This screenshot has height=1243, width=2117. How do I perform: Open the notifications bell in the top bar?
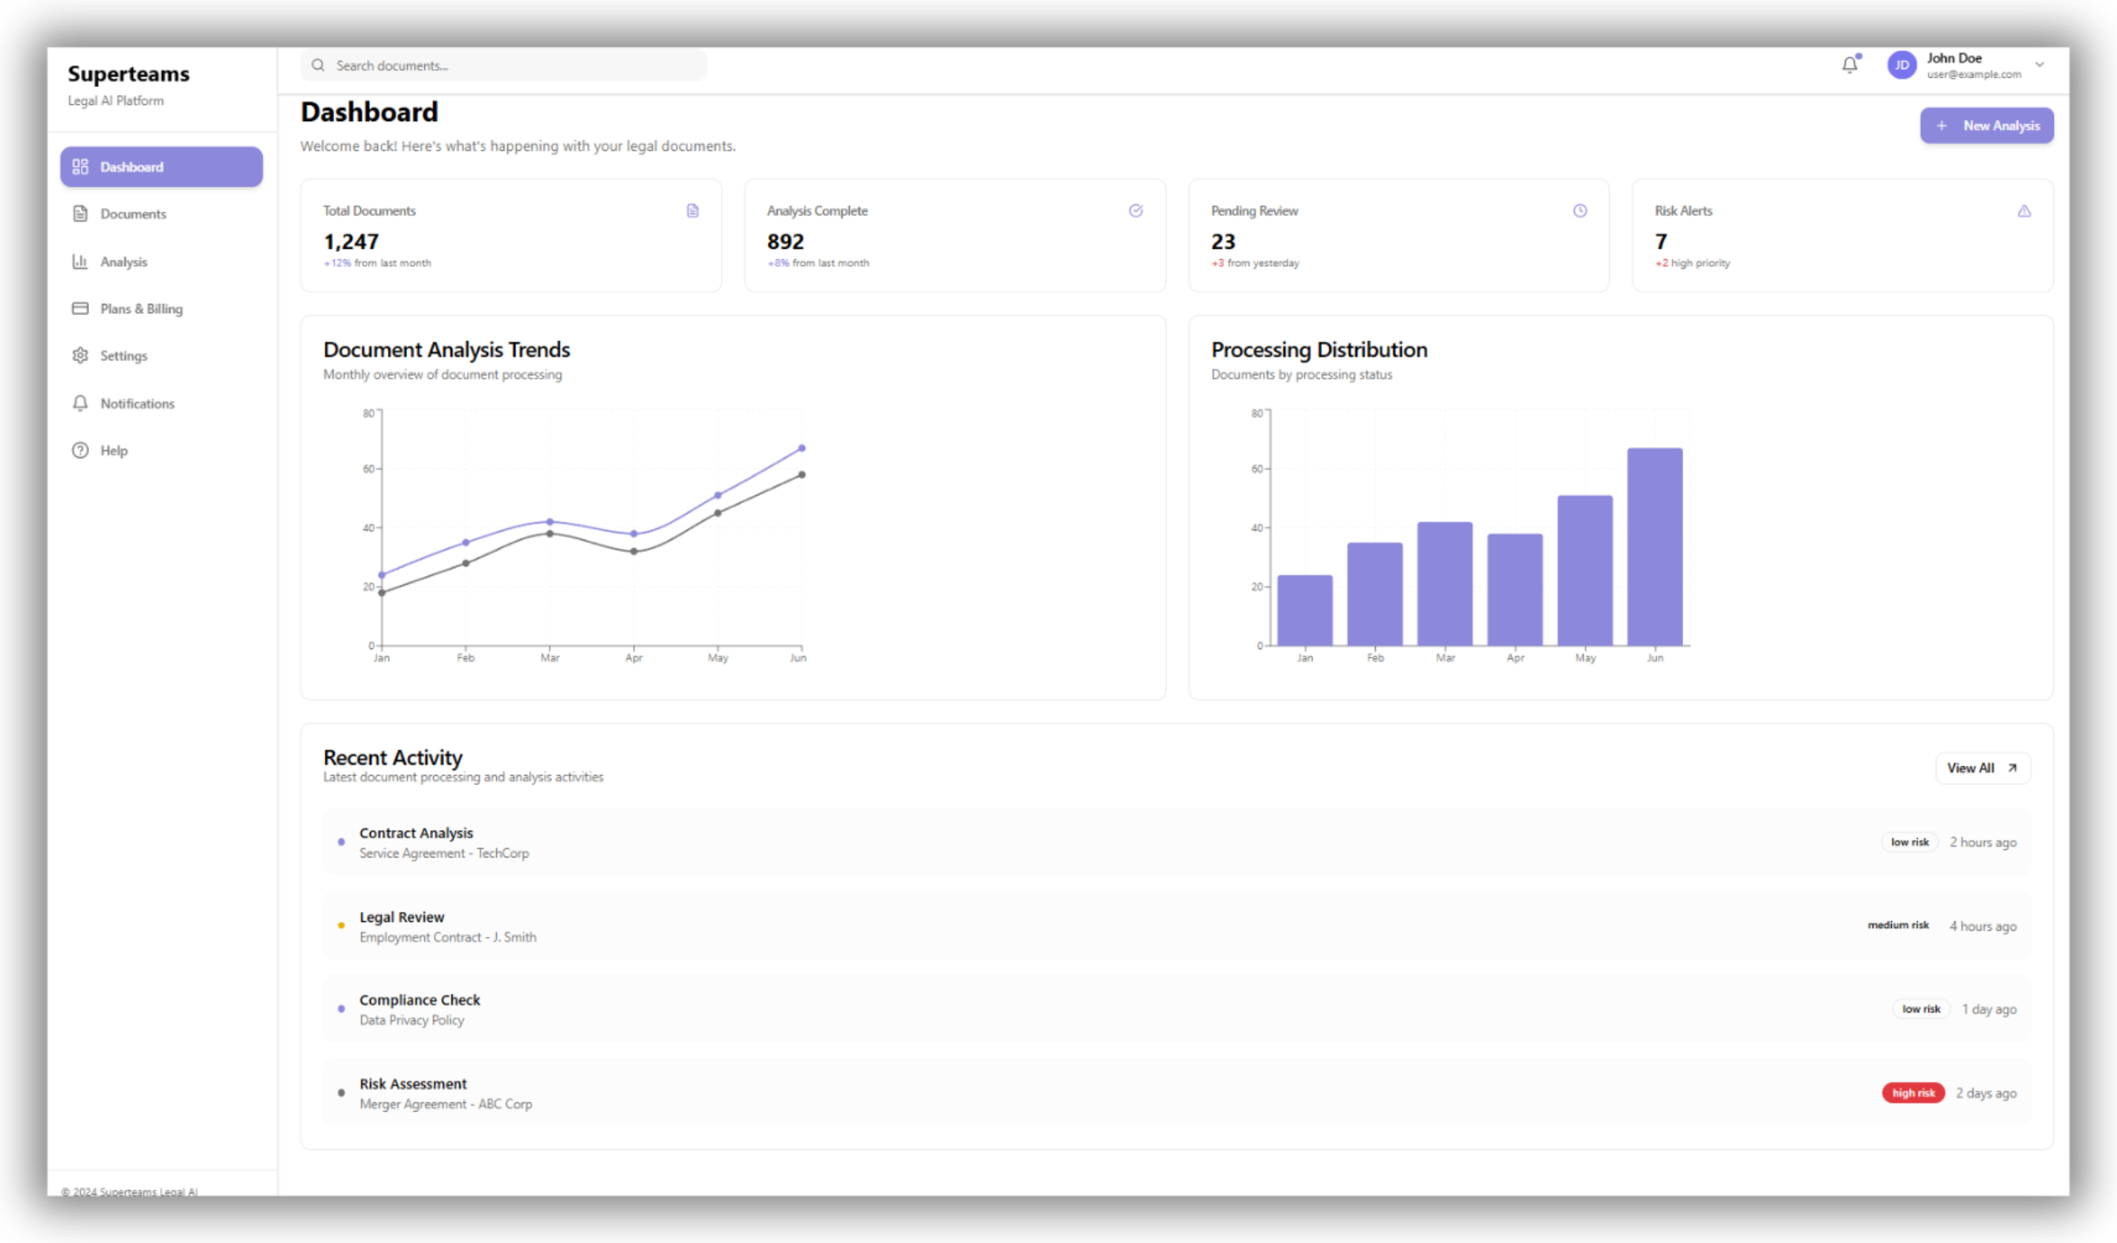[x=1850, y=65]
